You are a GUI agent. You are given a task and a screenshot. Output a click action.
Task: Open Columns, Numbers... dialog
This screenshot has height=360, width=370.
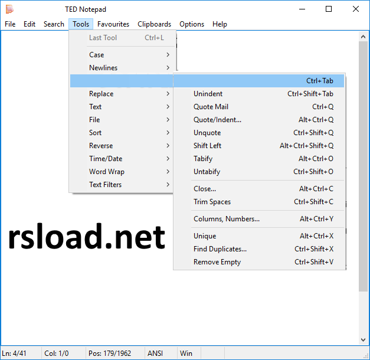point(259,219)
